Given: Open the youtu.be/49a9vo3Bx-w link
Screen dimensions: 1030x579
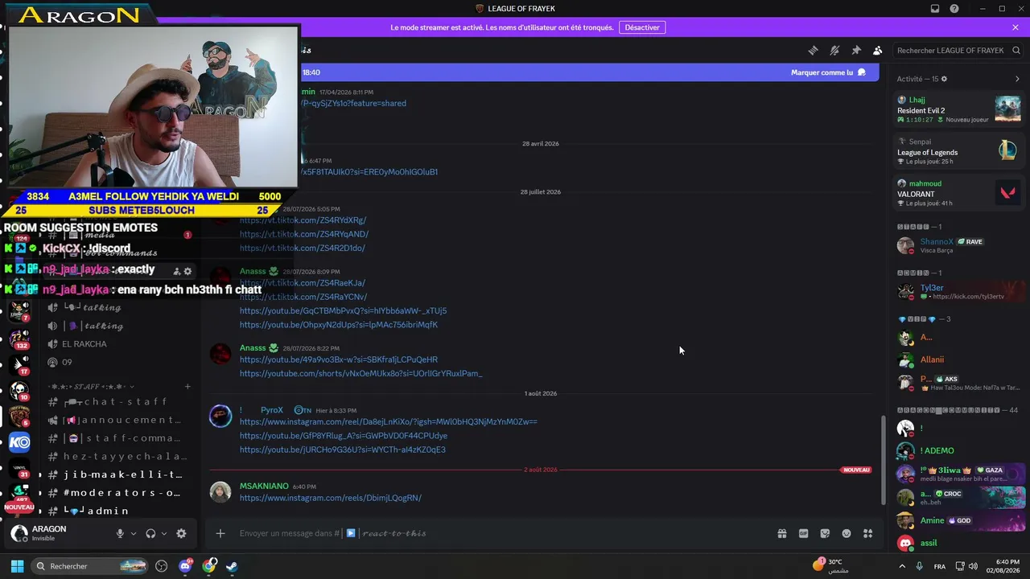Looking at the screenshot, I should (339, 359).
